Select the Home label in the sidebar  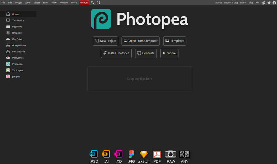coord(15,14)
